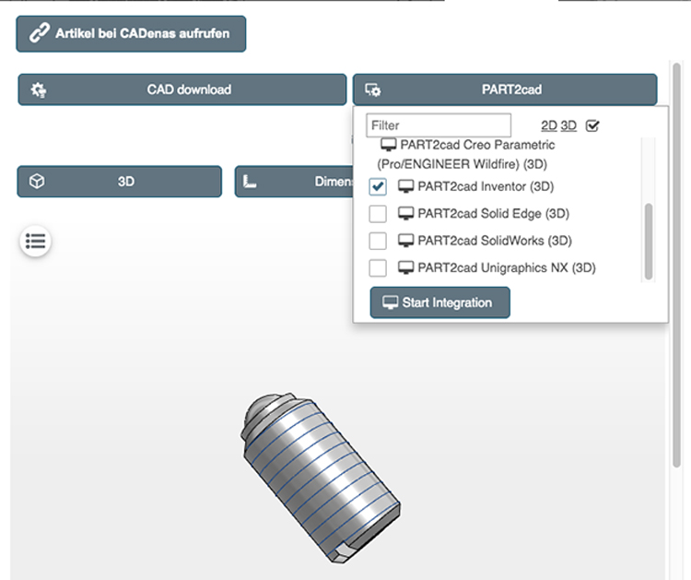
Task: Open the CAD download button
Action: [x=182, y=89]
